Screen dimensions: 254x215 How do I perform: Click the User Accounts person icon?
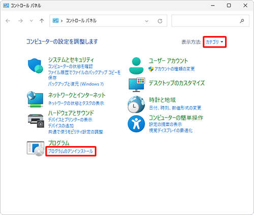tap(136, 66)
